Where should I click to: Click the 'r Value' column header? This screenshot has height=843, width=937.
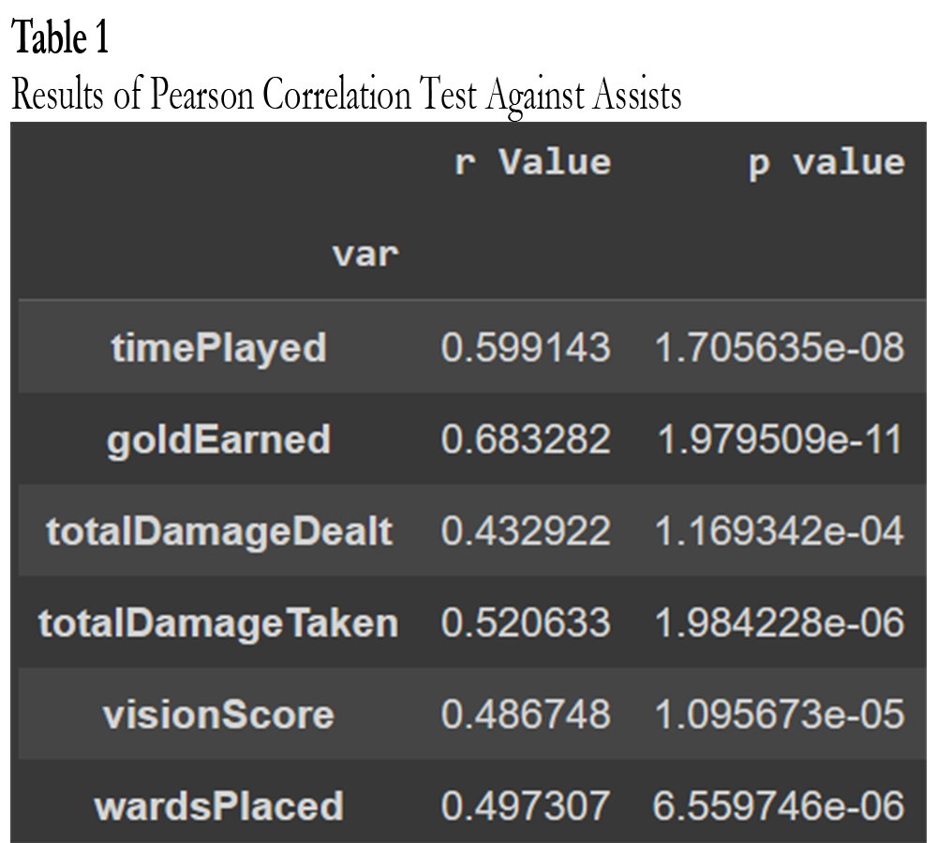pyautogui.click(x=532, y=162)
